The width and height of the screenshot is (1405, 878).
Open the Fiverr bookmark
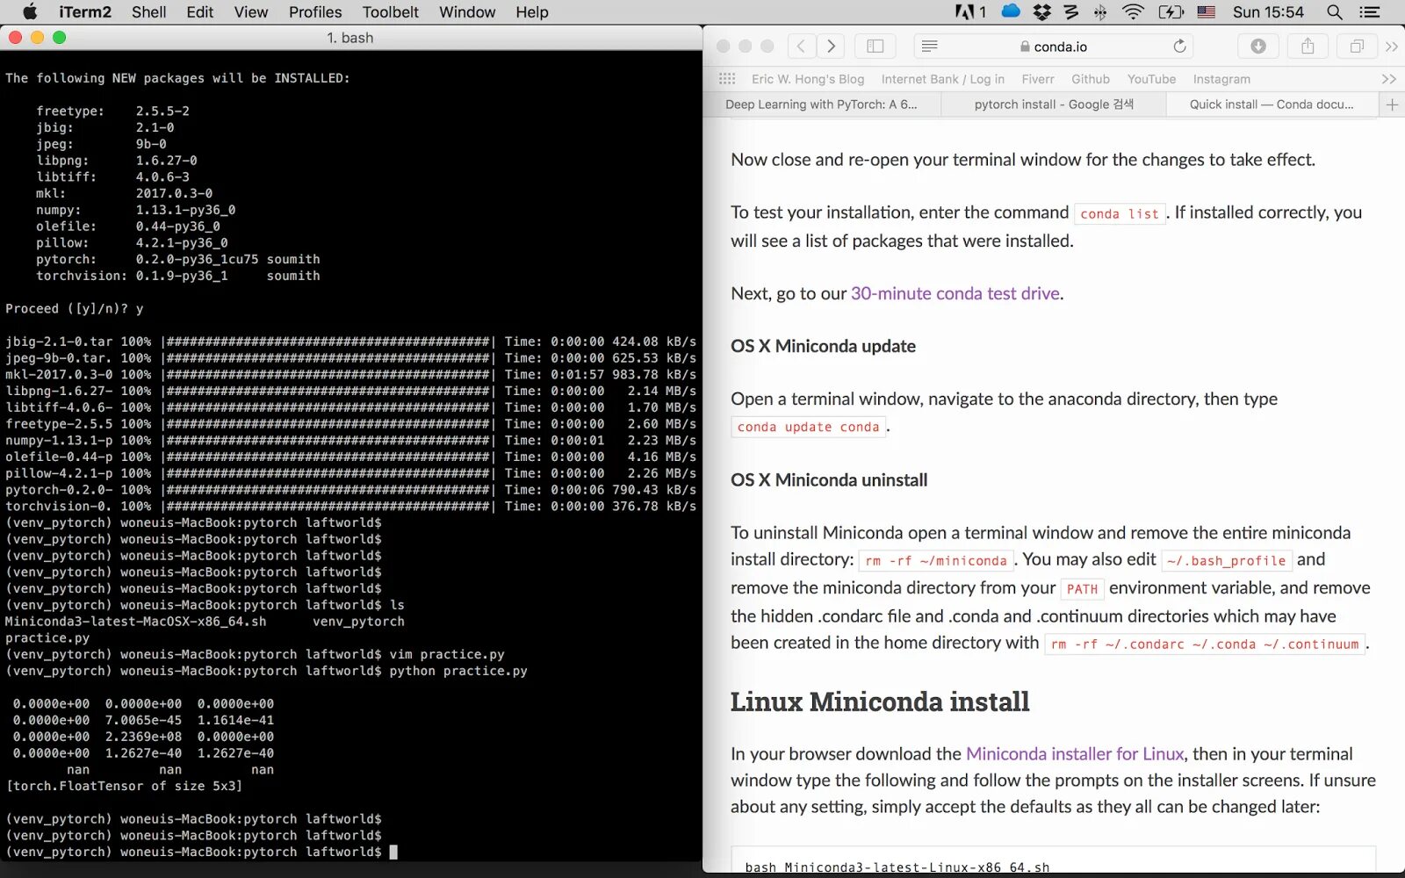(x=1038, y=79)
